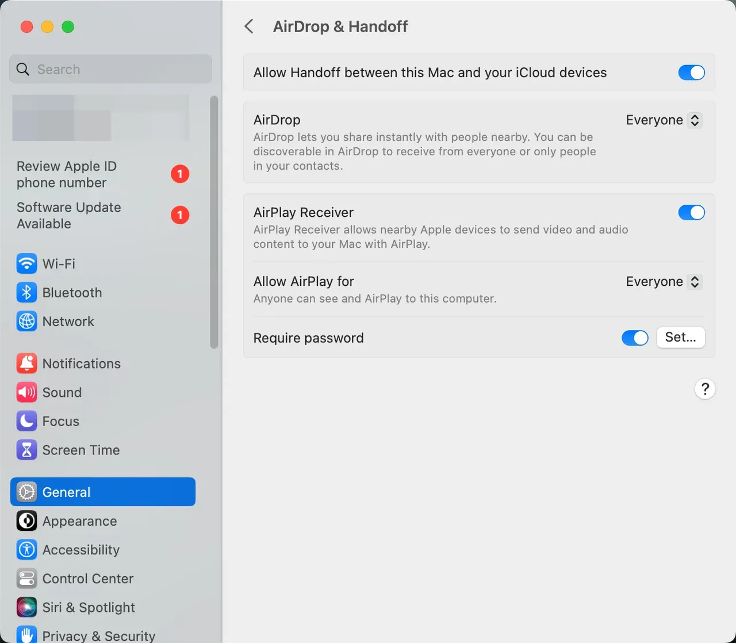This screenshot has height=643, width=736.
Task: Open the Screen Time hourglass icon
Action: point(26,450)
